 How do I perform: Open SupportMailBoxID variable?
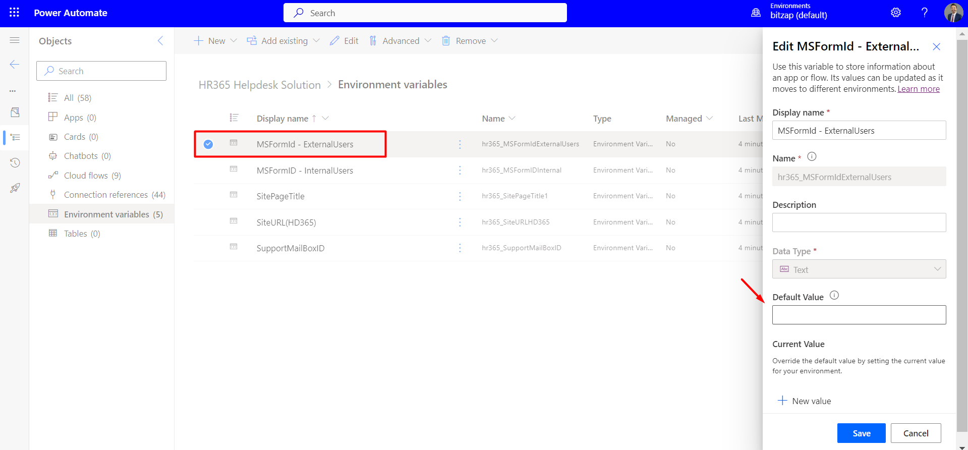(x=290, y=248)
